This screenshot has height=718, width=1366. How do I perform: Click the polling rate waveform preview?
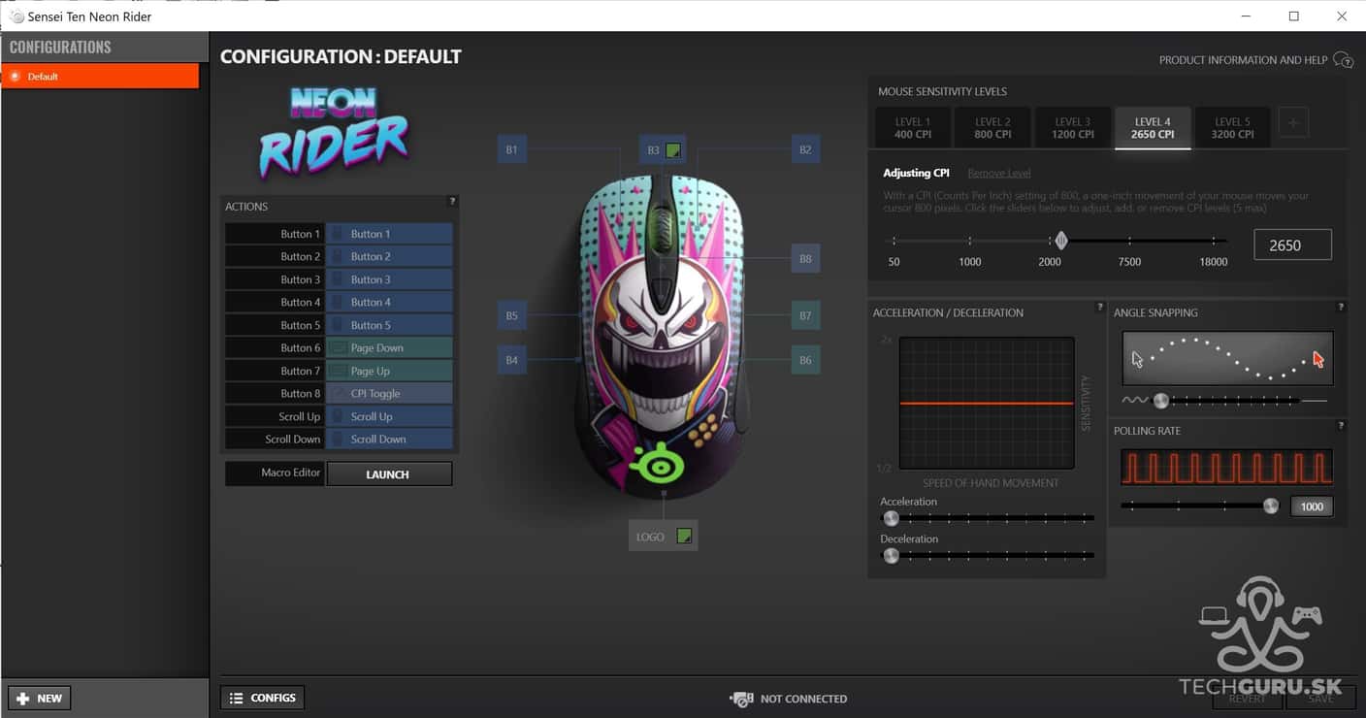click(1227, 467)
